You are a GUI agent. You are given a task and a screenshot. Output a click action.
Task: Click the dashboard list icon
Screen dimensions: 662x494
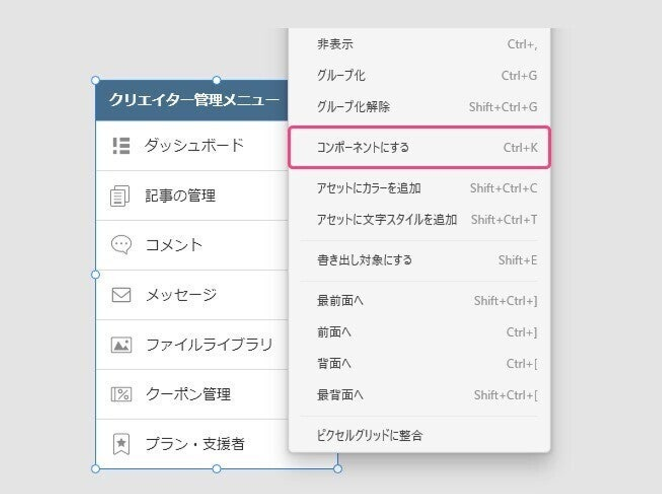121,146
